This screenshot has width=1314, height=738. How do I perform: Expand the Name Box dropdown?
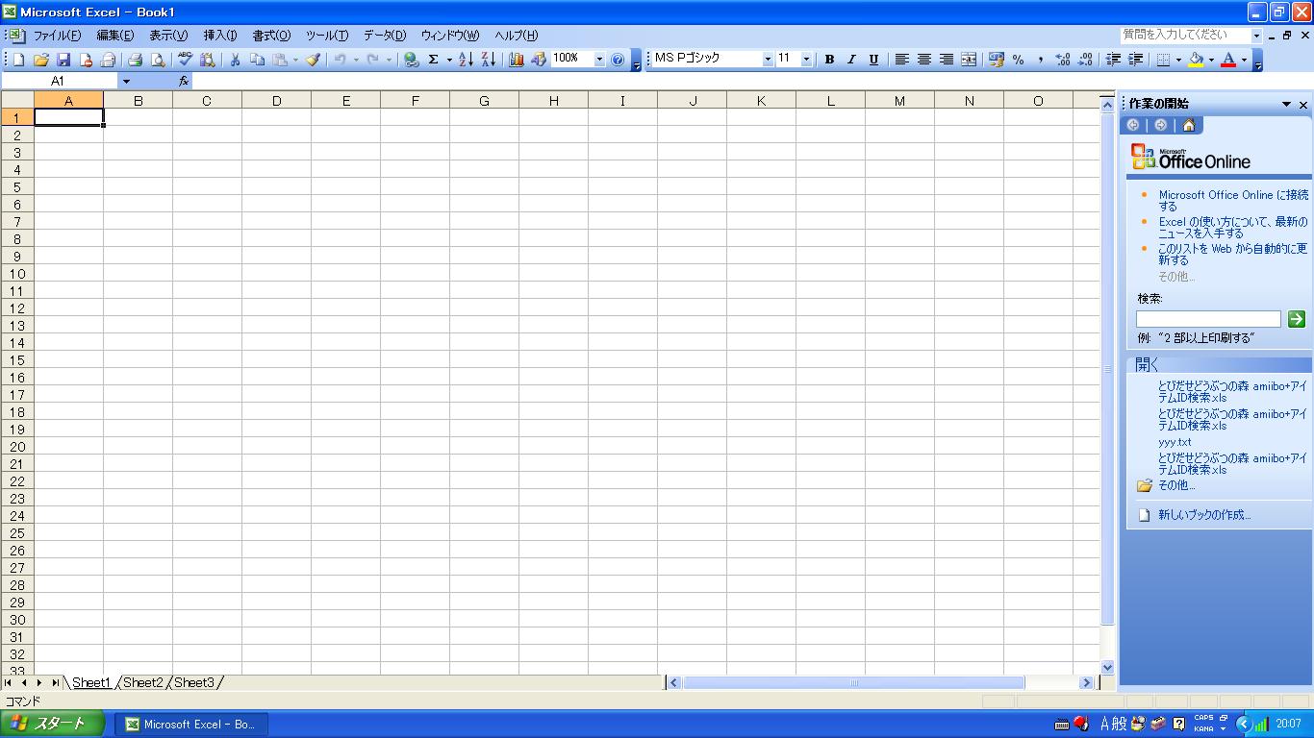coord(126,82)
